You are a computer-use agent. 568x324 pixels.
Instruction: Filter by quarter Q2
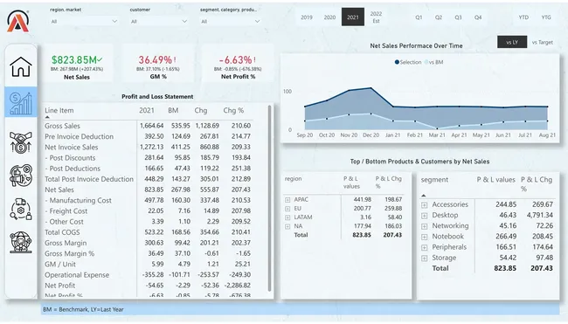coord(439,17)
